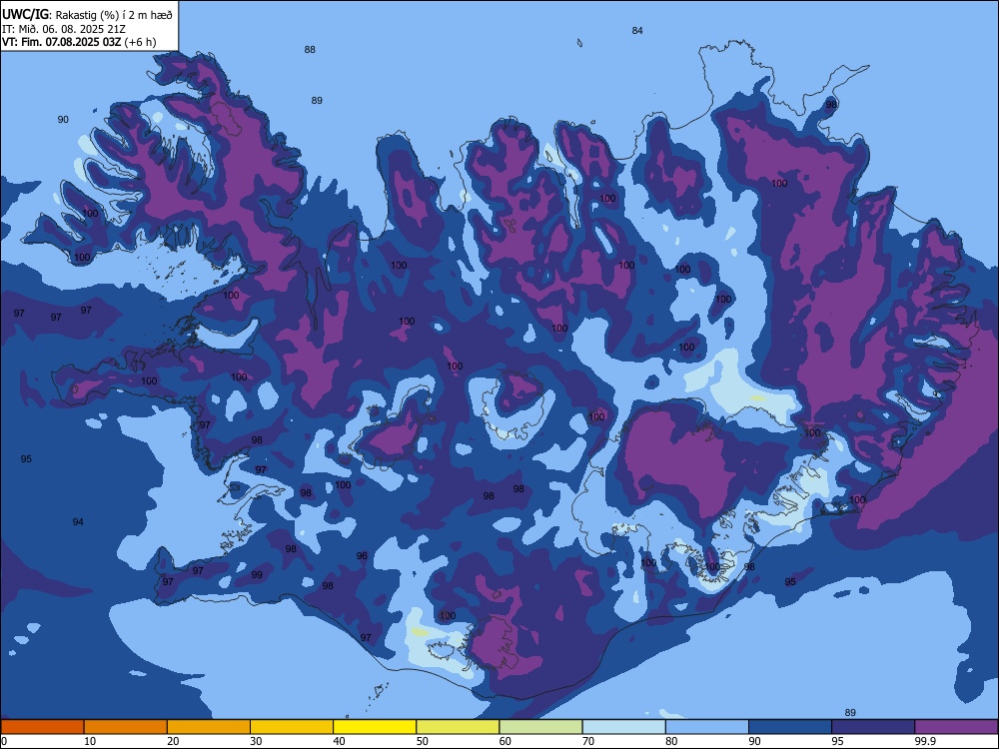999x749 pixels.
Task: Select the legend tick label '40'
Action: (x=340, y=741)
